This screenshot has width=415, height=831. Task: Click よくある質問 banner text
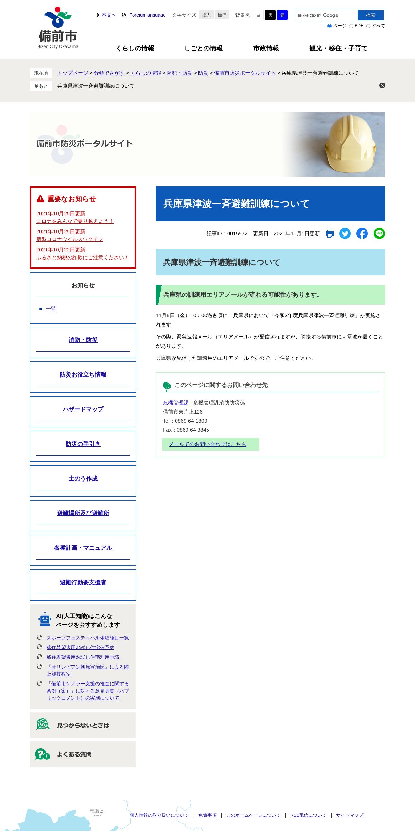pos(74,755)
